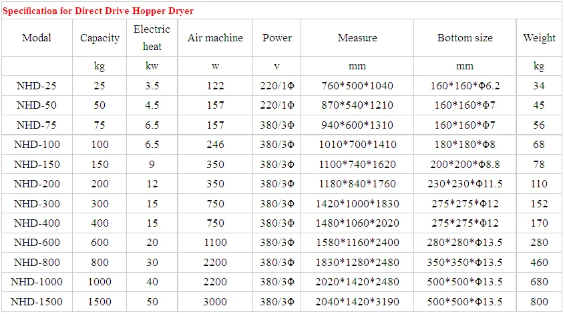Click the 160*160*Φ6.2 bottom size cell
The height and width of the screenshot is (314, 565).
(x=464, y=85)
